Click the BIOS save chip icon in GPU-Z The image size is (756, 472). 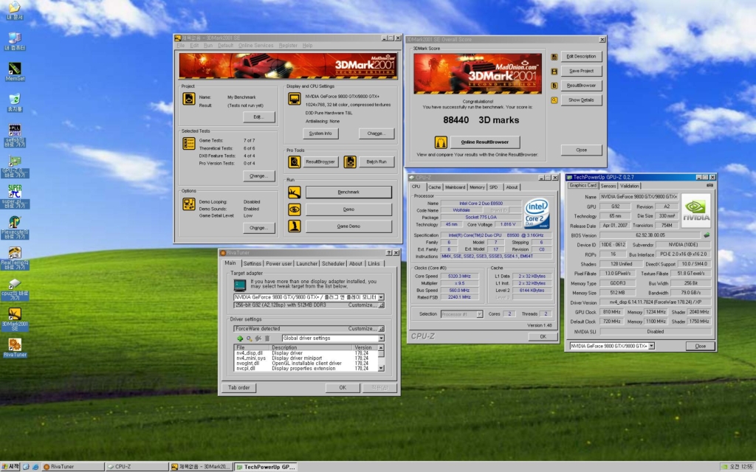coord(707,235)
